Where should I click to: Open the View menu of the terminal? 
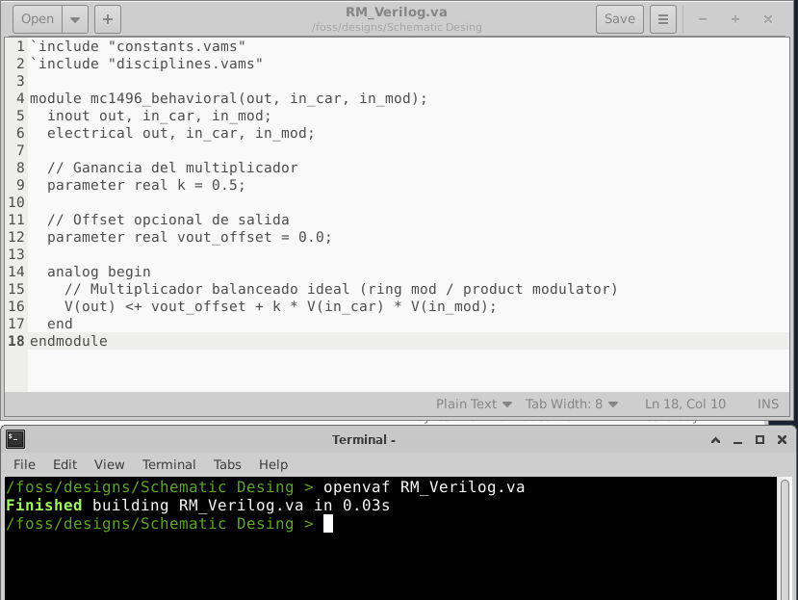click(108, 464)
